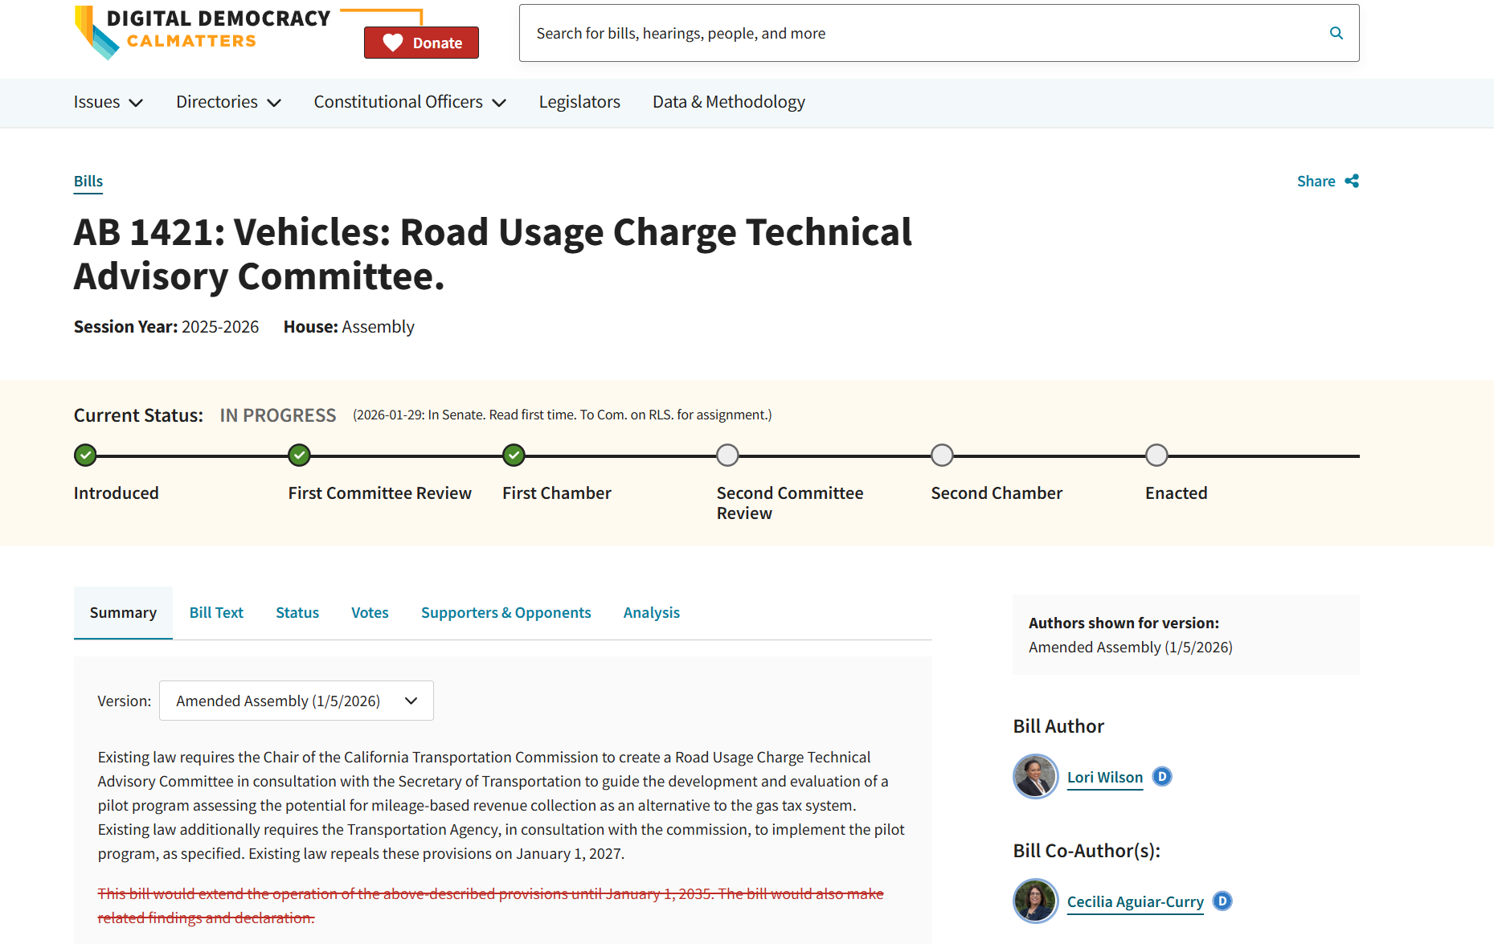Open the Directories dropdown menu
This screenshot has width=1494, height=944.
pos(228,102)
